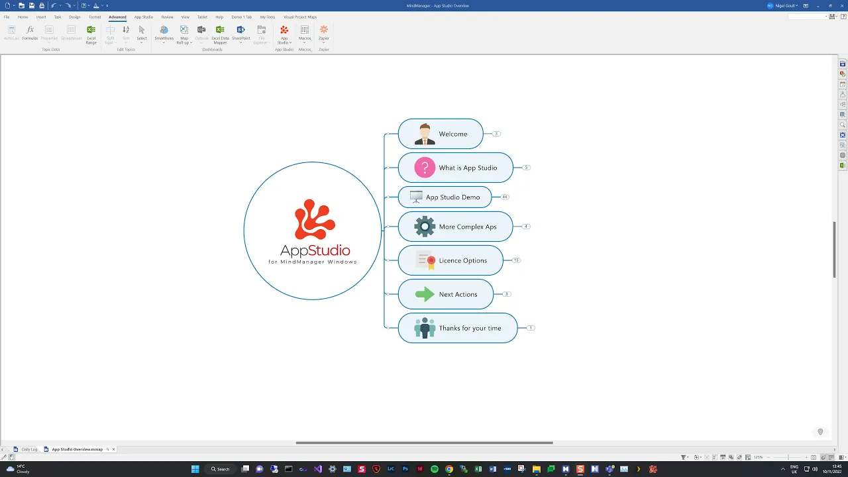Open Google Chrome from the taskbar

point(449,469)
